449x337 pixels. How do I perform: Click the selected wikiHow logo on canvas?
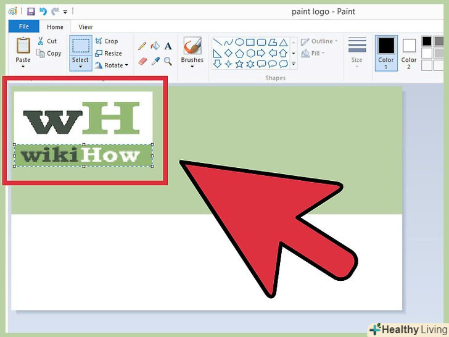pyautogui.click(x=83, y=156)
